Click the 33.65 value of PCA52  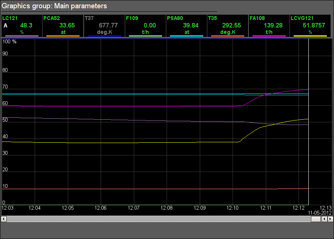click(x=67, y=25)
